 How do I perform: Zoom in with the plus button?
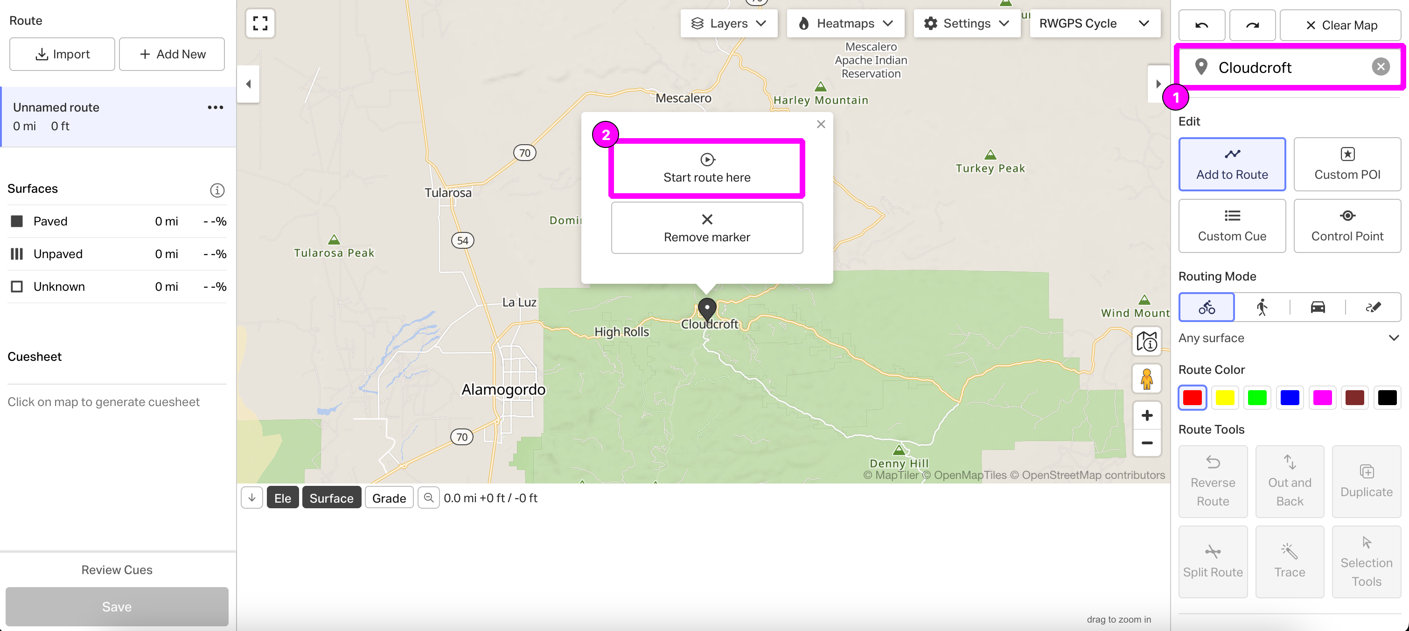[1146, 415]
